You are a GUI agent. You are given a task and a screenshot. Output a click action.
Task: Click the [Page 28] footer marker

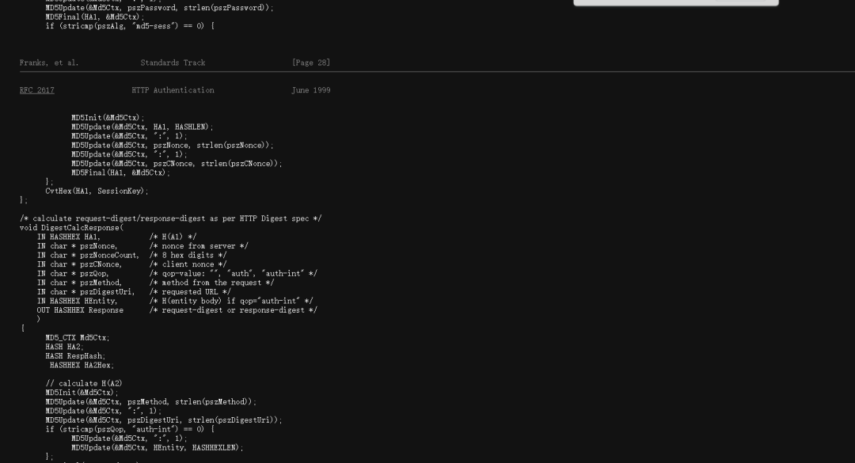pos(310,63)
